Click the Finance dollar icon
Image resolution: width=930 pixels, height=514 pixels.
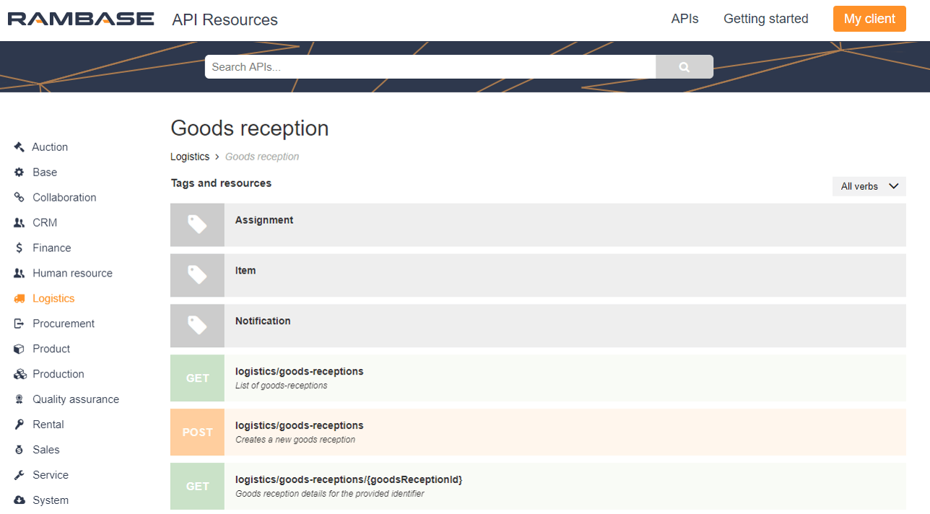(x=19, y=248)
